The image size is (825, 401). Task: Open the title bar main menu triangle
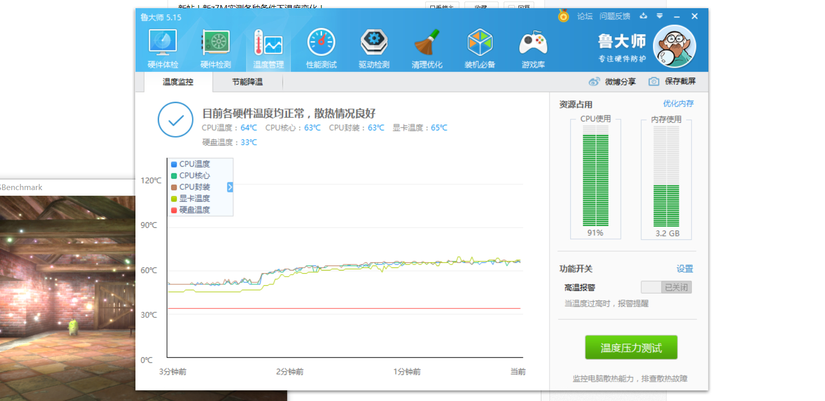tap(659, 16)
